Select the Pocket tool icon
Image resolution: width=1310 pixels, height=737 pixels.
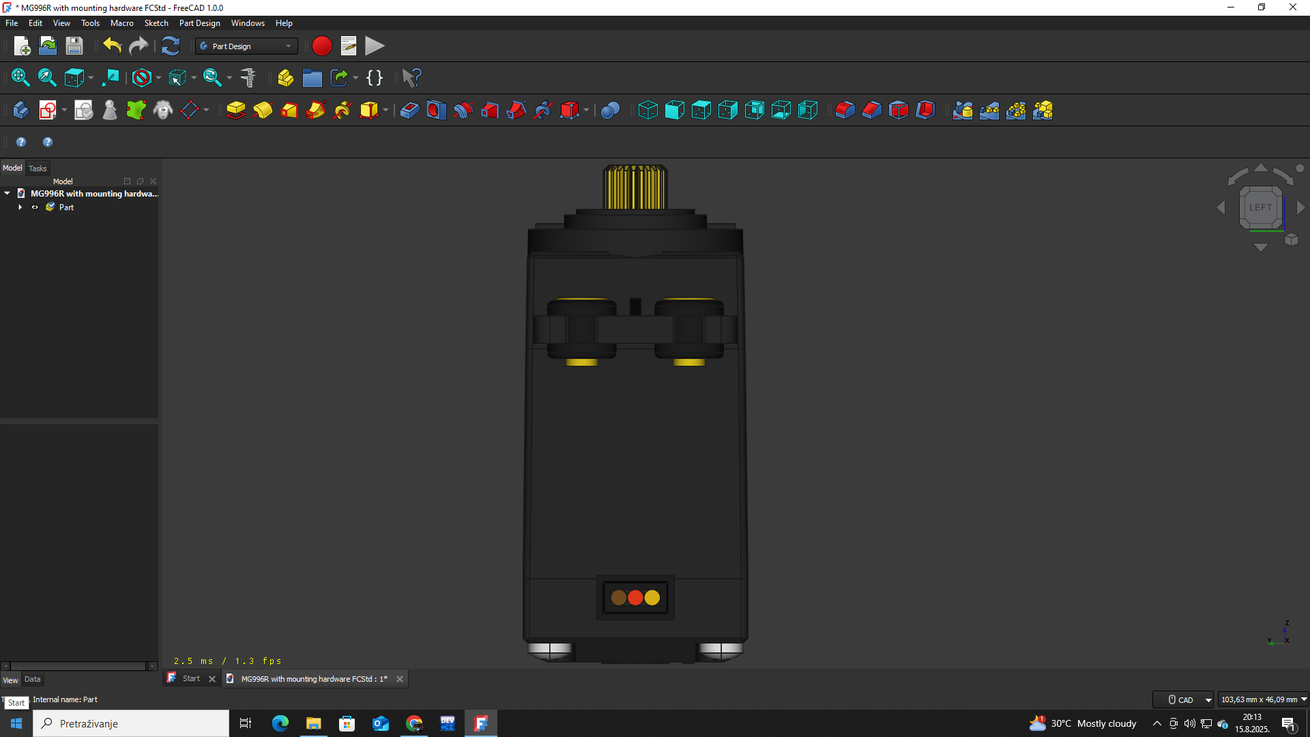(x=409, y=110)
